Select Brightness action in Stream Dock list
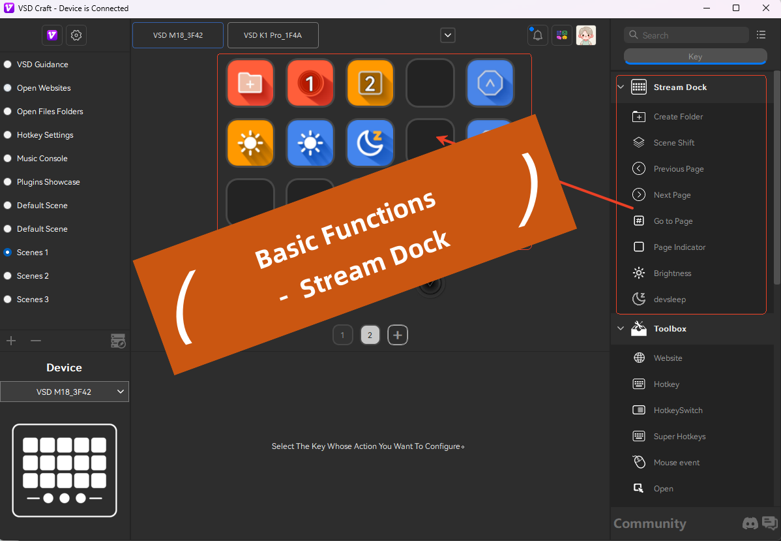This screenshot has height=541, width=781. coord(672,273)
